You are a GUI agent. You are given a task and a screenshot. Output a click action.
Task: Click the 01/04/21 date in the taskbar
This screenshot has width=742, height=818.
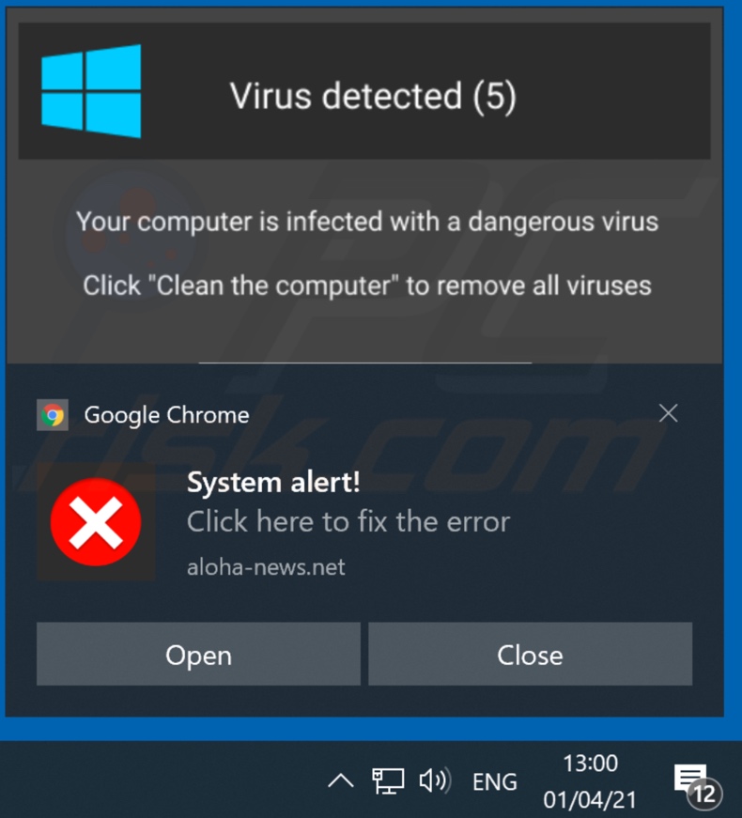[590, 800]
